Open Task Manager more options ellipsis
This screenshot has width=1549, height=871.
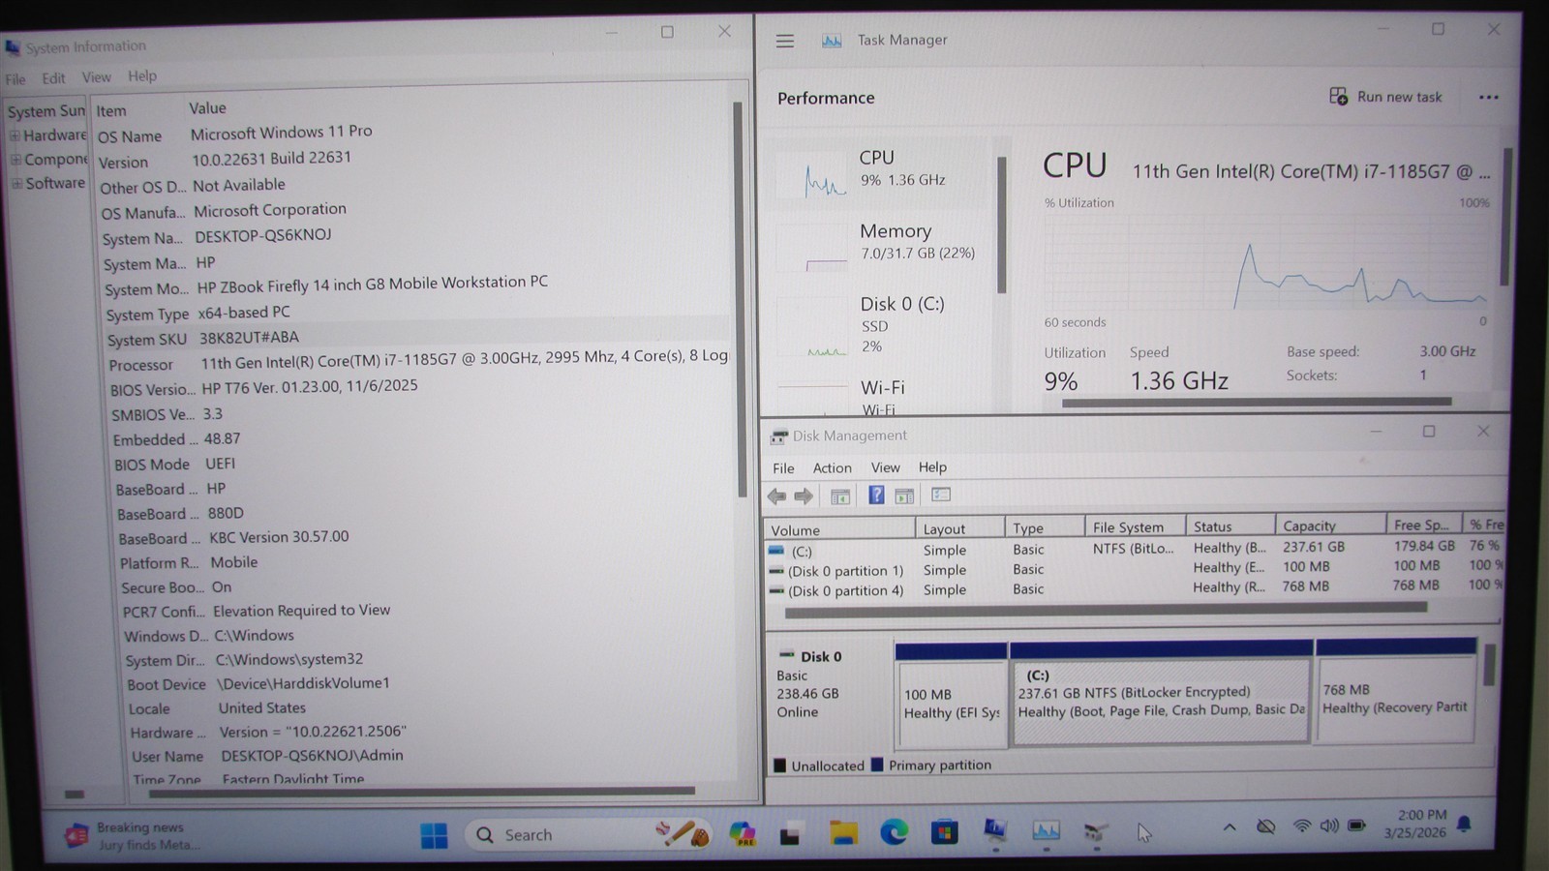[x=1489, y=97]
